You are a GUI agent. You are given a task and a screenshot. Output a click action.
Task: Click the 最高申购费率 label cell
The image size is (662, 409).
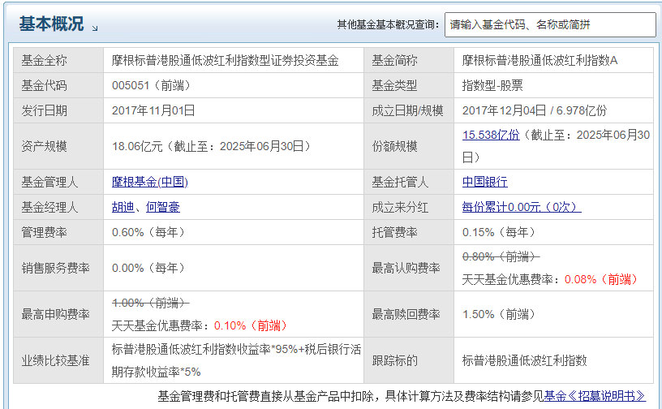[58, 314]
